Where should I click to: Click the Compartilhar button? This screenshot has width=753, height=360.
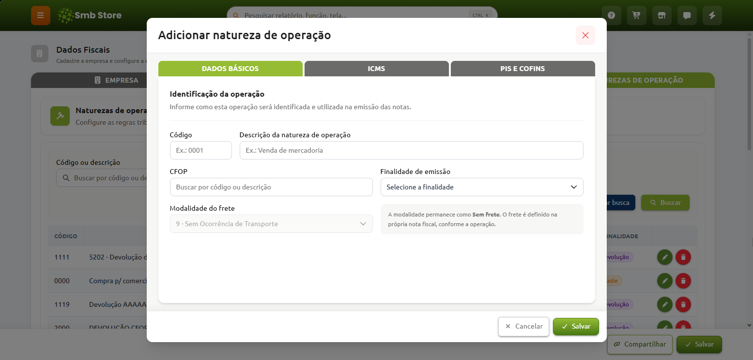(x=640, y=345)
